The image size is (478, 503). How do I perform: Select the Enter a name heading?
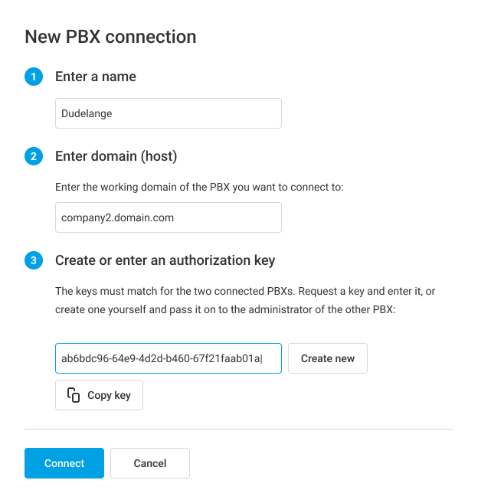pyautogui.click(x=96, y=77)
